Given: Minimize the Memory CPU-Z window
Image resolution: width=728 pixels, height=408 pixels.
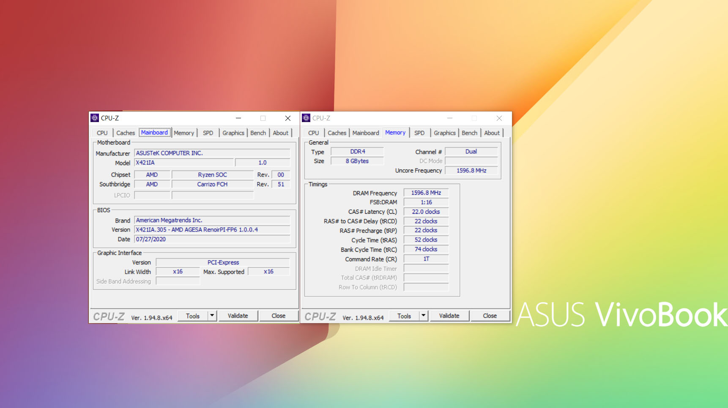Looking at the screenshot, I should click(x=450, y=118).
